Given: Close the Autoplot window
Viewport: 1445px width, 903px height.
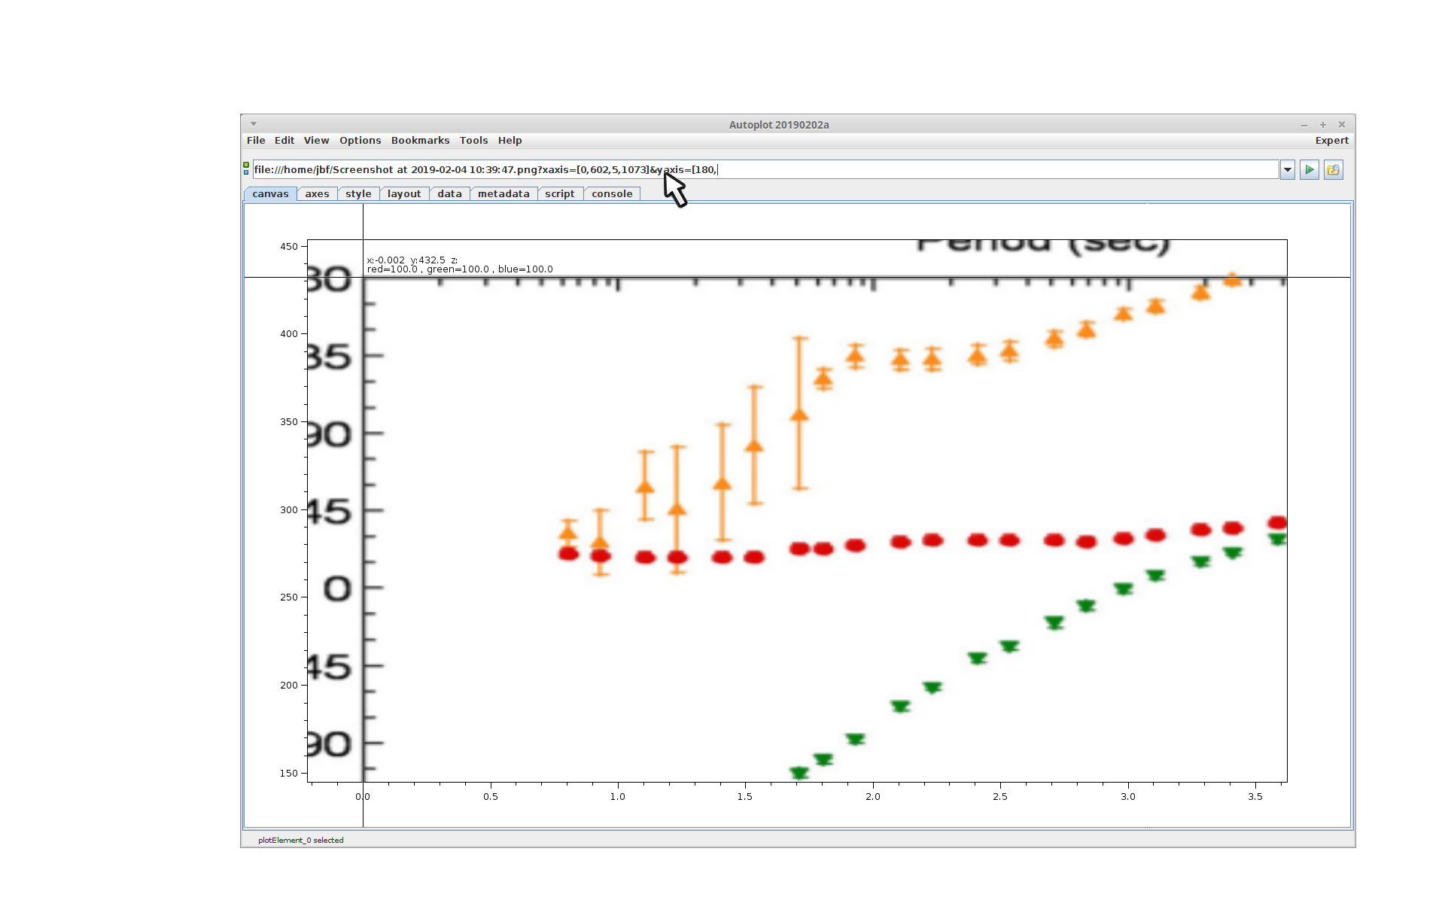Looking at the screenshot, I should coord(1341,125).
